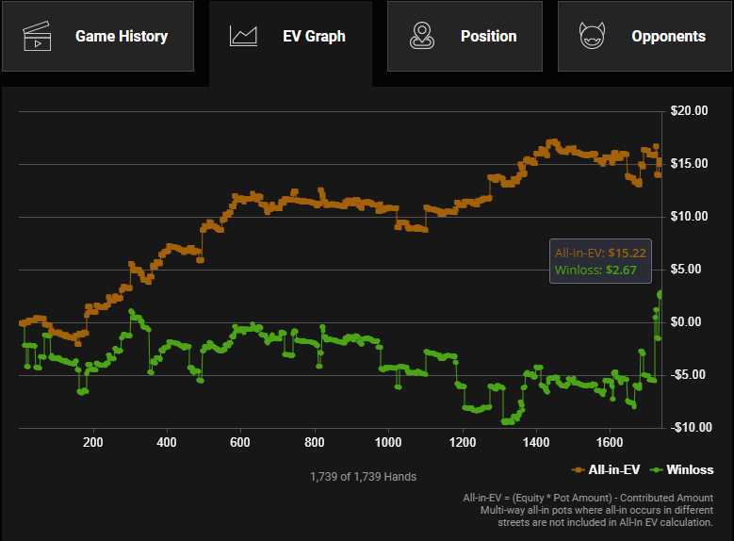Click the 1000 x-axis label
The image size is (734, 541).
pyautogui.click(x=388, y=443)
